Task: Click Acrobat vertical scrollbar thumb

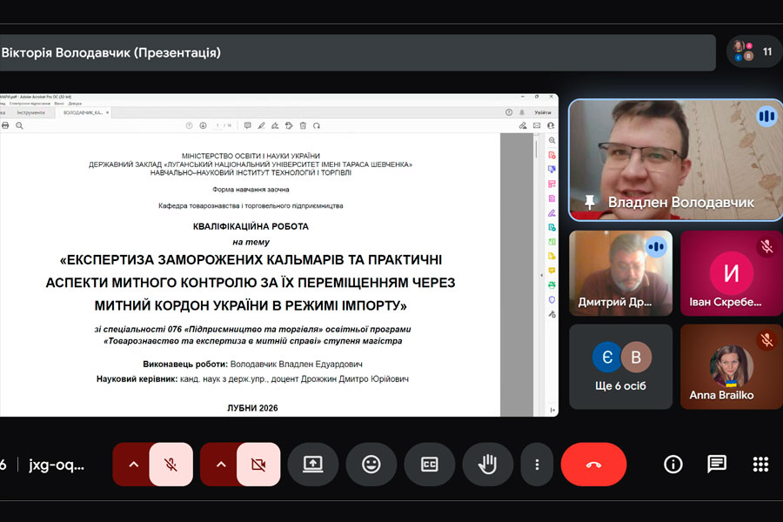Action: [x=536, y=150]
